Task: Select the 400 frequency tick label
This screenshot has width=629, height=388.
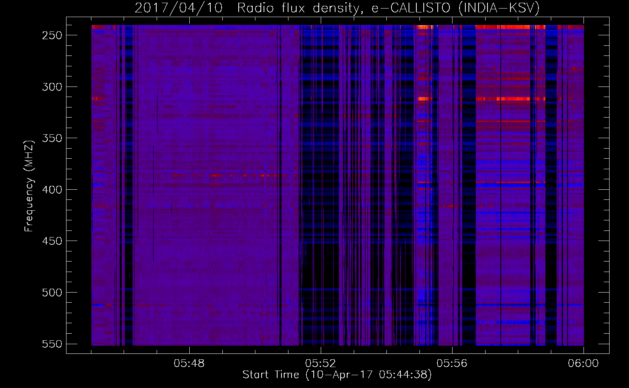Action: coord(52,190)
